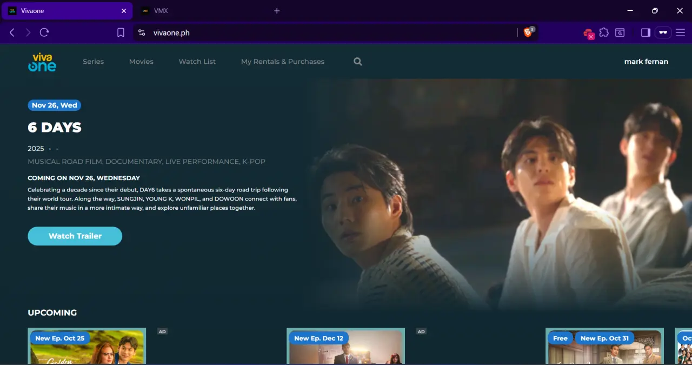692x365 pixels.
Task: Open site settings icon in address bar
Action: point(142,32)
